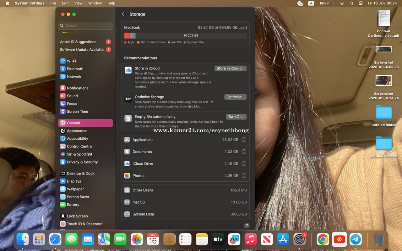Screen dimensions: 402x251
Task: Select the Content Carthog PDF on desktop
Action: point(383,19)
